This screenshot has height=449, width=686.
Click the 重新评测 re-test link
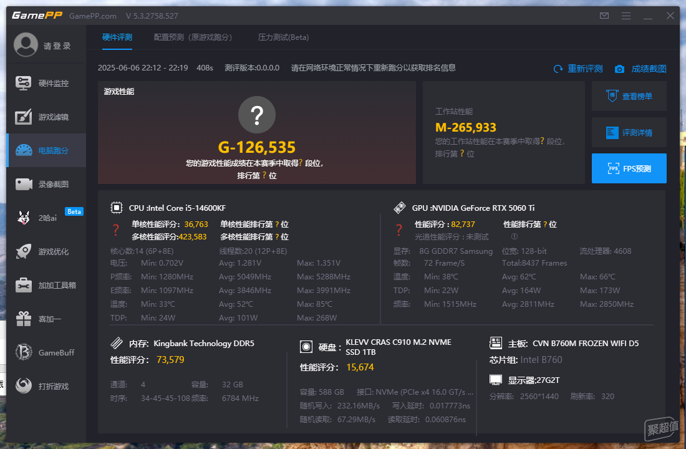(x=585, y=69)
